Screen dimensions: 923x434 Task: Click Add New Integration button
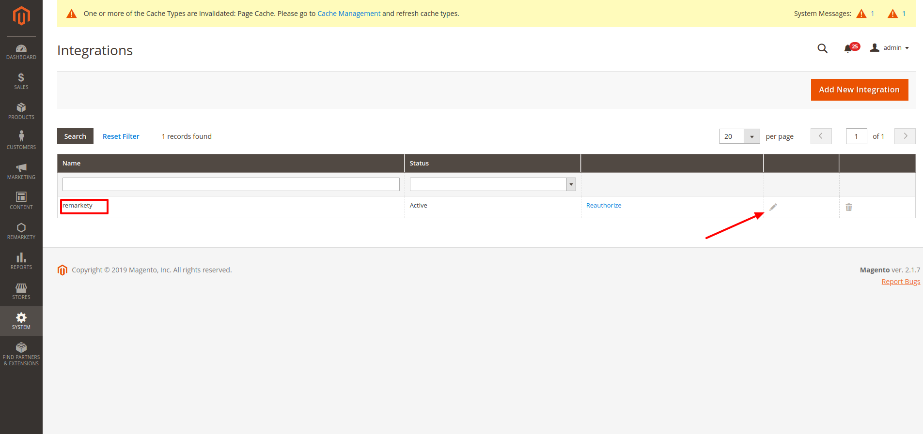[x=859, y=90]
